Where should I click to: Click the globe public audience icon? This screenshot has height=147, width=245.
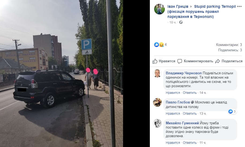pyautogui.click(x=181, y=22)
